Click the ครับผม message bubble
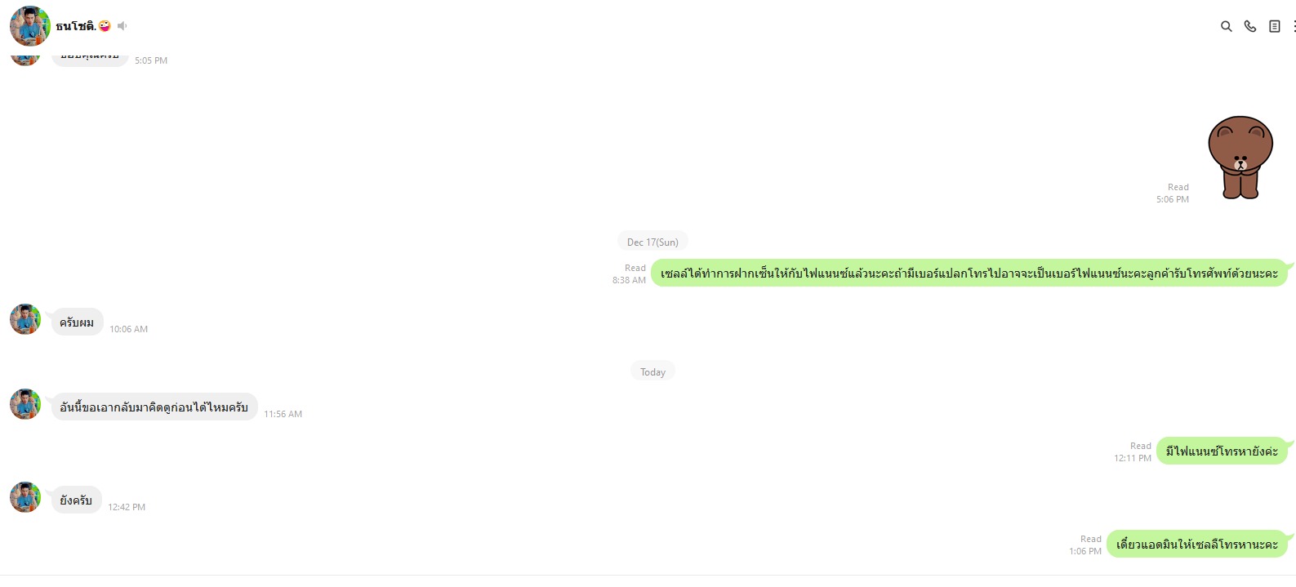 [77, 322]
